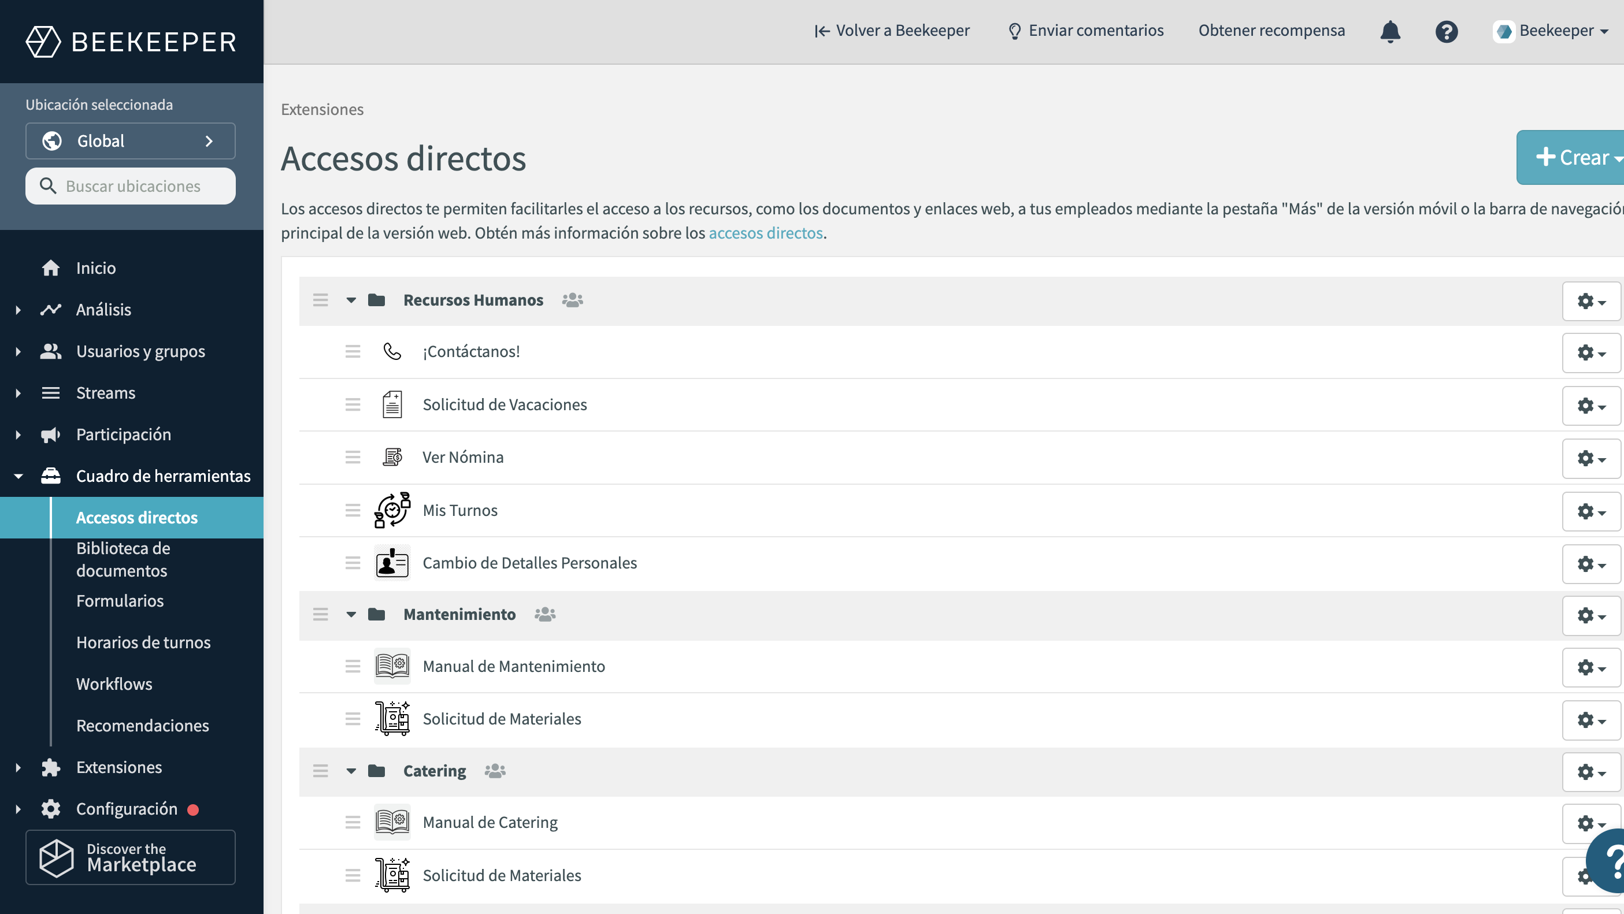The image size is (1624, 914).
Task: Open Biblioteca de documentos menu item
Action: point(123,559)
